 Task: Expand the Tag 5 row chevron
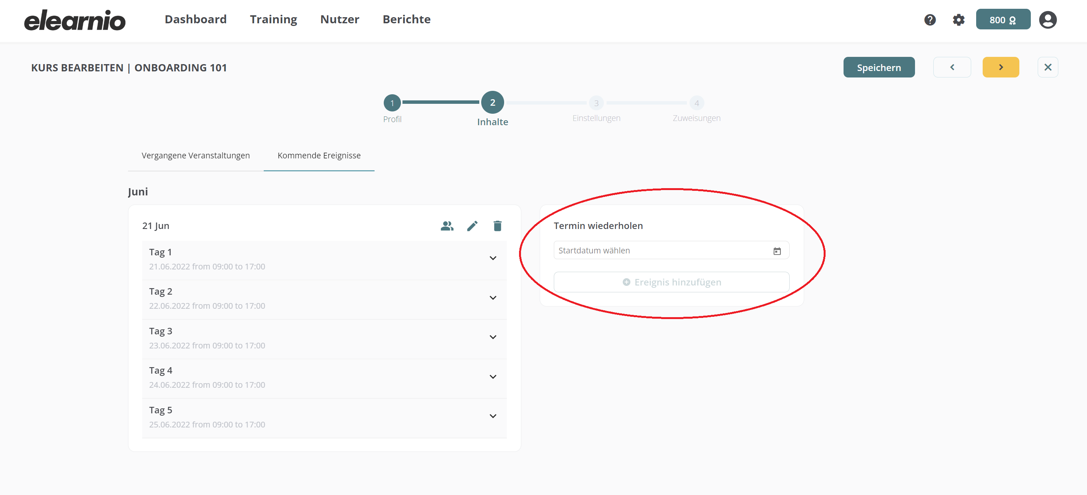coord(492,416)
